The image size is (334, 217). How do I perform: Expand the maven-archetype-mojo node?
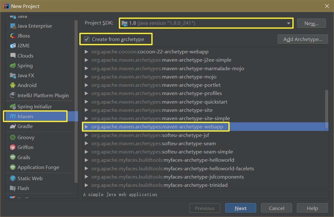pos(86,77)
